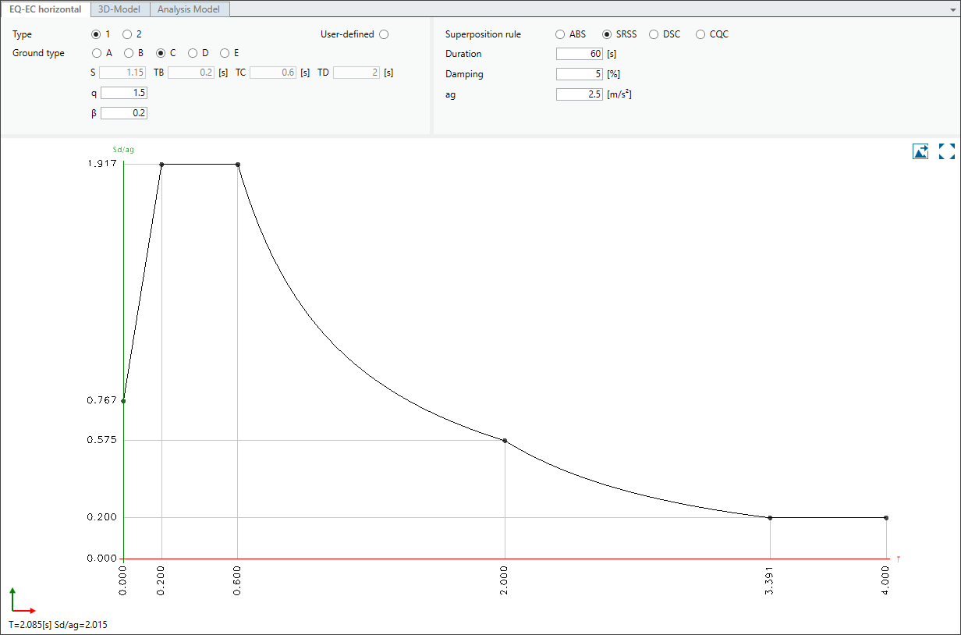The height and width of the screenshot is (635, 961).
Task: Switch to the Analysis Model tab
Action: click(x=189, y=9)
